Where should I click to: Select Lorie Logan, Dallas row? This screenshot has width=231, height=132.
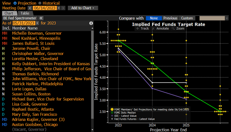(47, 89)
